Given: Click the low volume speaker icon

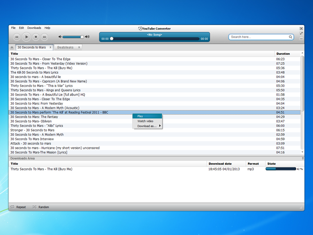Looking at the screenshot, I should tap(60, 37).
